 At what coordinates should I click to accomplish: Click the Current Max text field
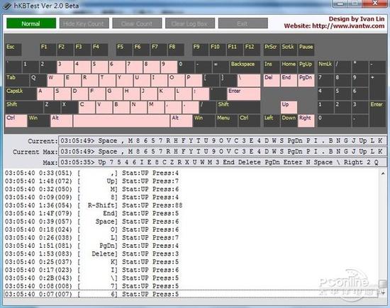click(223, 152)
